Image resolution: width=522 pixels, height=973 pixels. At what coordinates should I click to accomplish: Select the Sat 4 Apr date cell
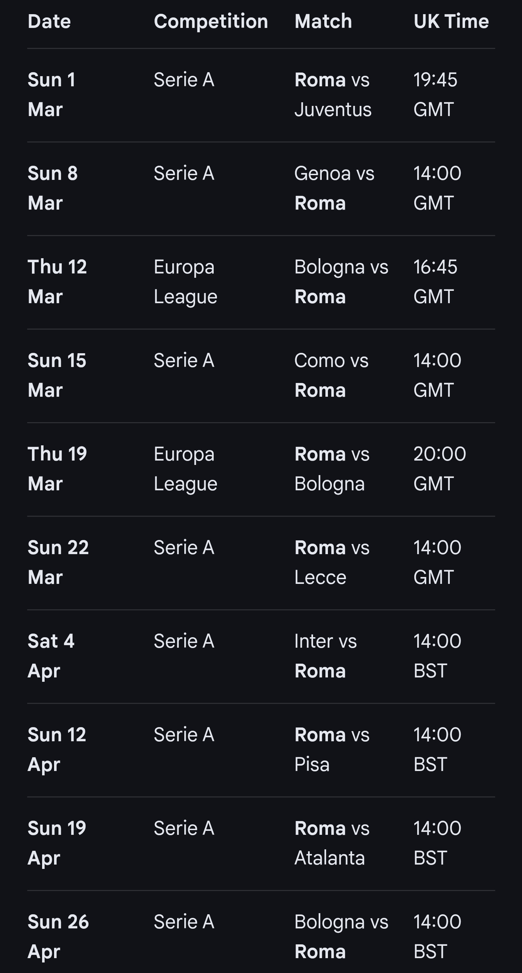click(51, 656)
